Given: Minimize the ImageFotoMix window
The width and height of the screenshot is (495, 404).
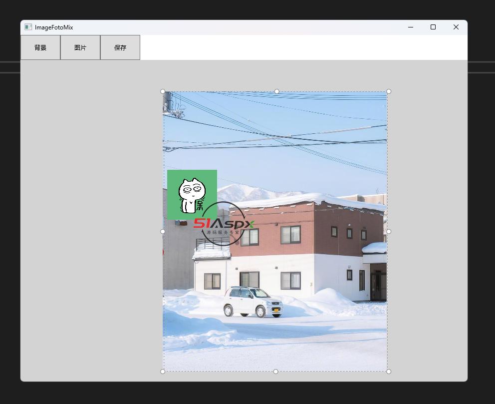Looking at the screenshot, I should point(411,27).
